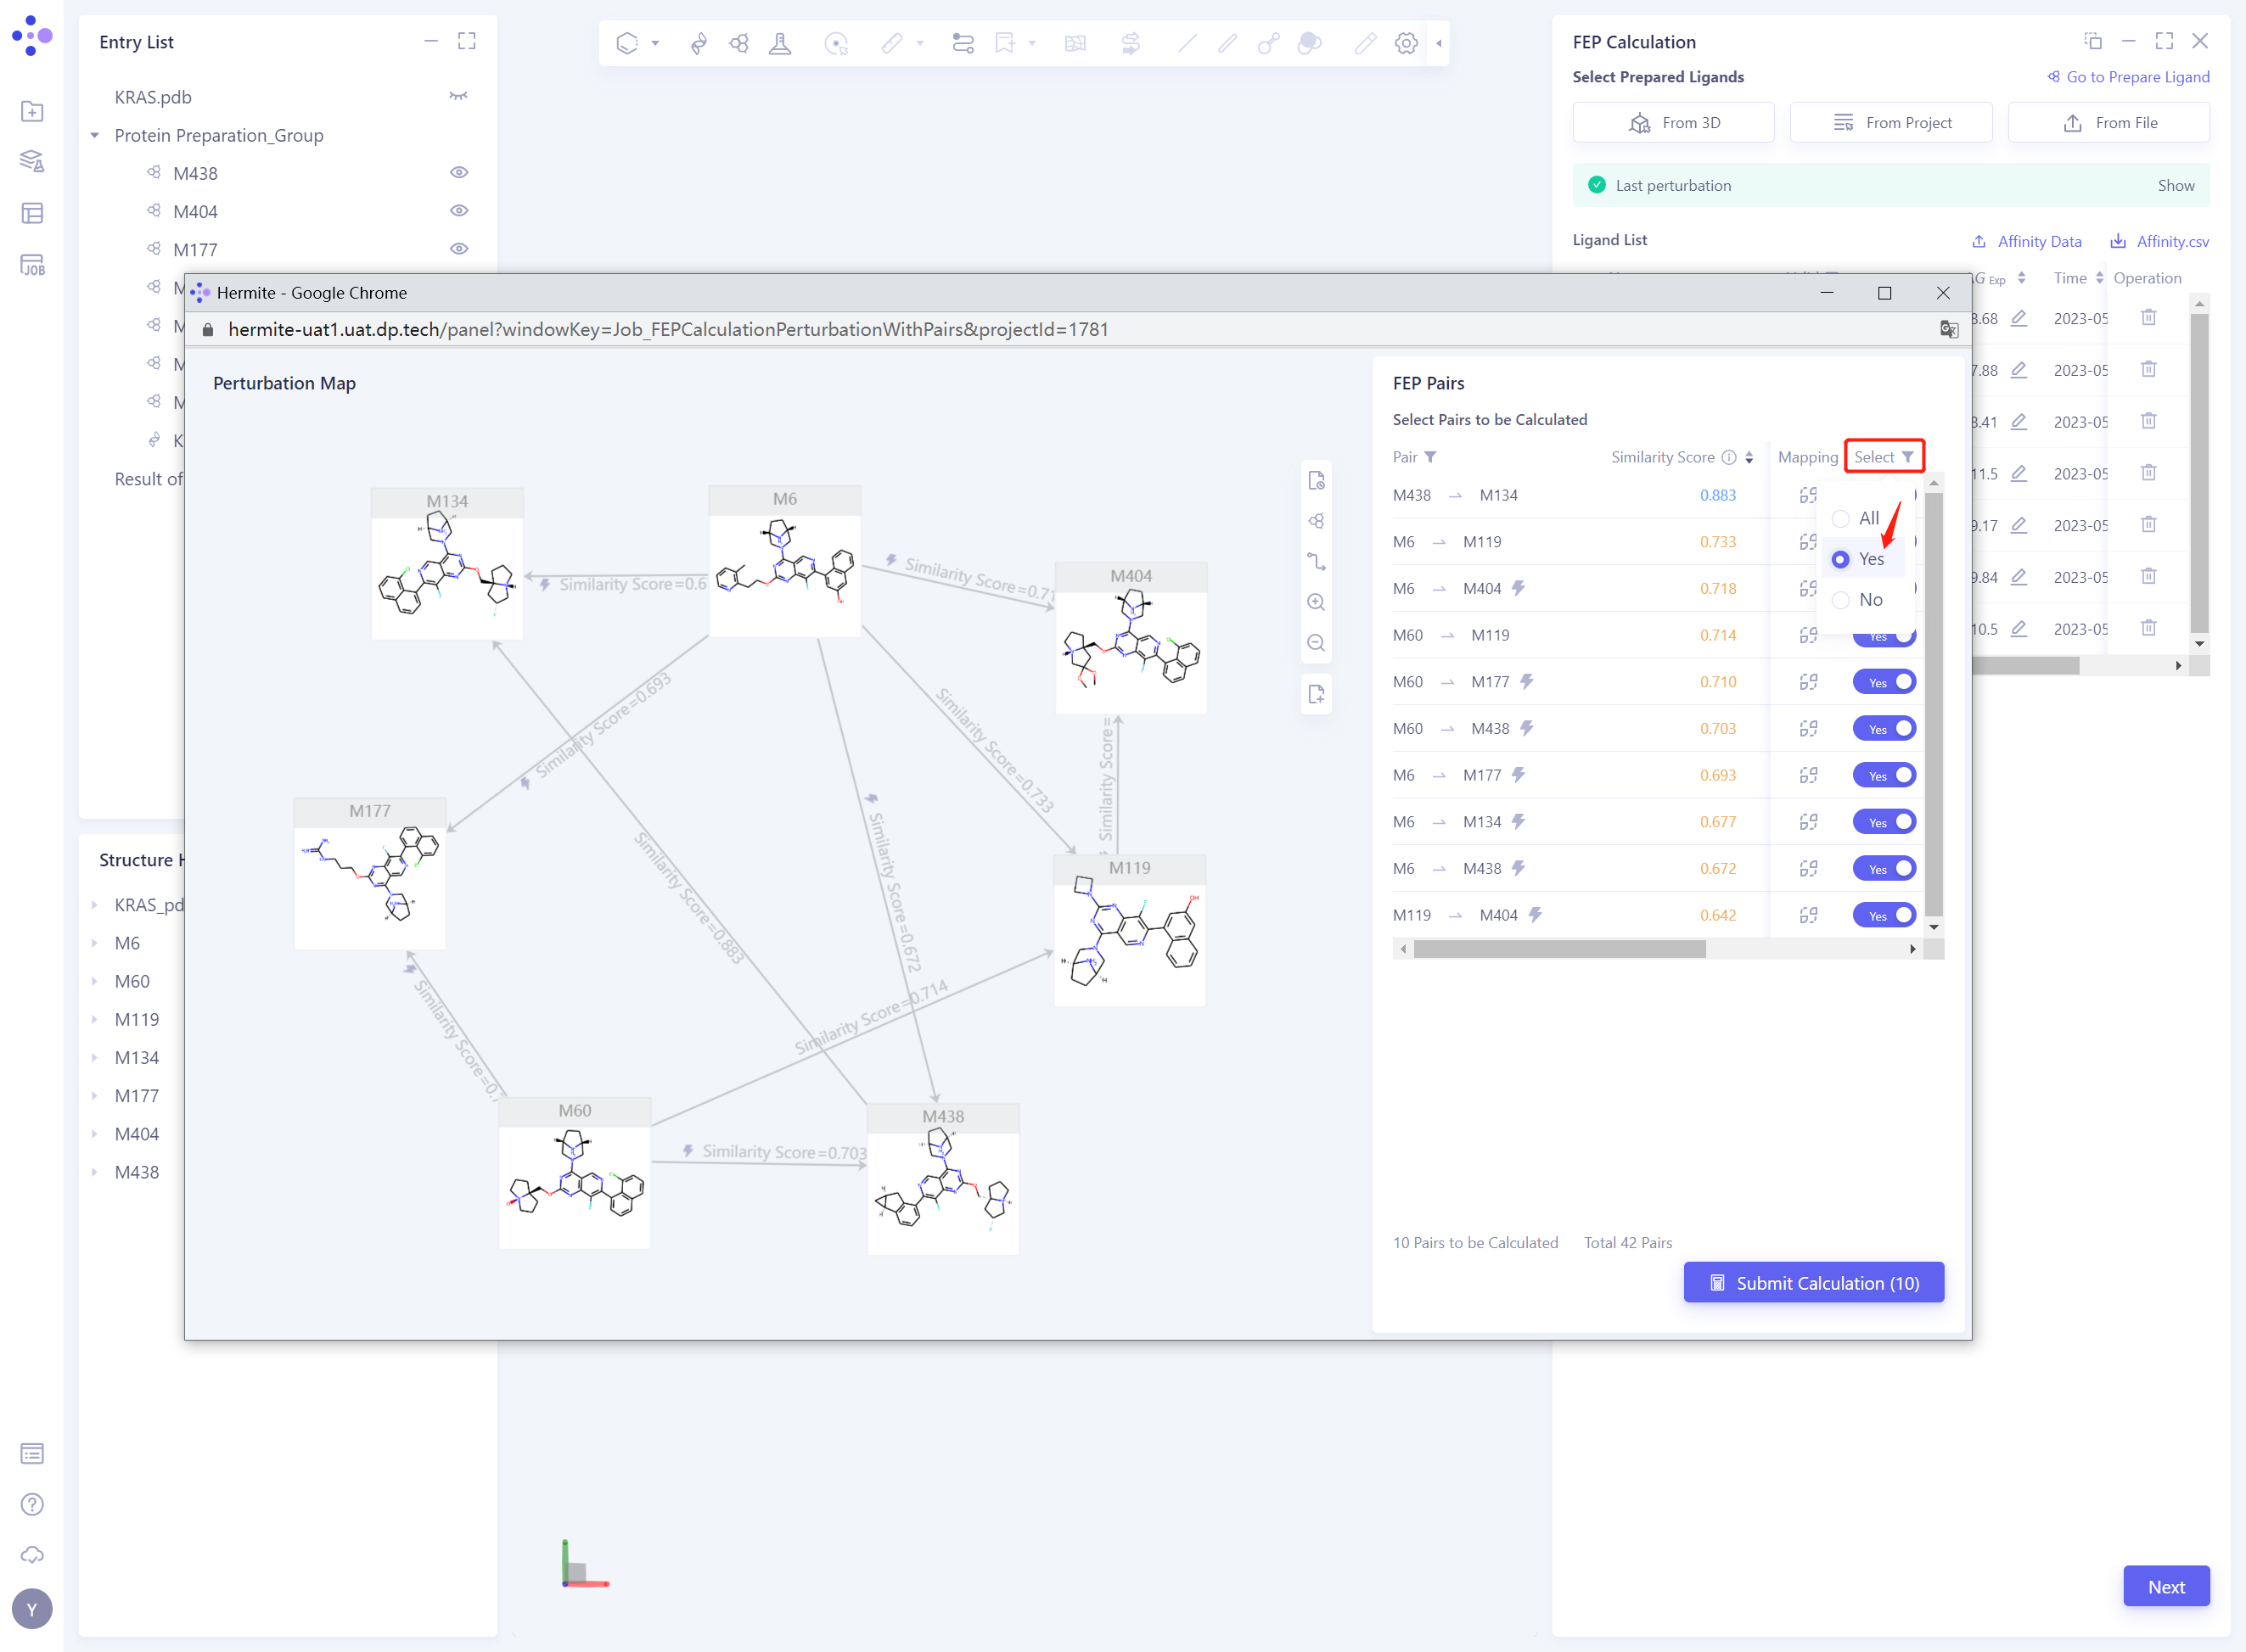
Task: Click the From Project tab button
Action: click(1891, 123)
